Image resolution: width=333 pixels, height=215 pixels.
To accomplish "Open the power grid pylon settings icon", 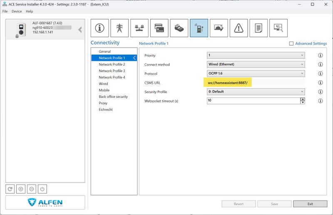I will (119, 28).
